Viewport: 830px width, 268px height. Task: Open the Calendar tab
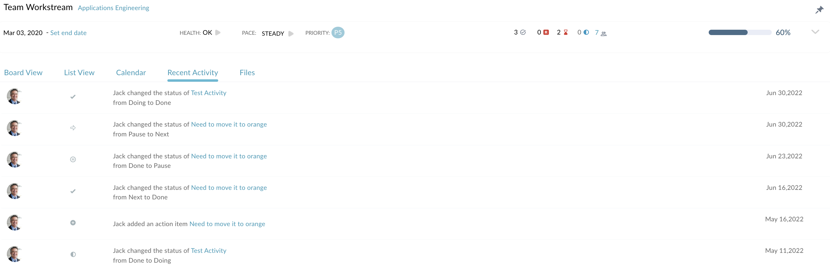tap(131, 72)
